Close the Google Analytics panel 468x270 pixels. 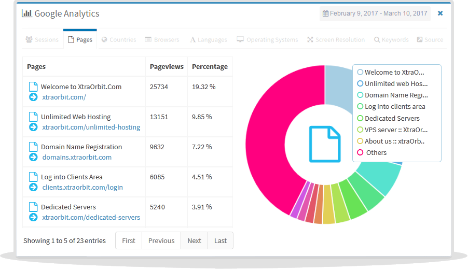click(441, 13)
